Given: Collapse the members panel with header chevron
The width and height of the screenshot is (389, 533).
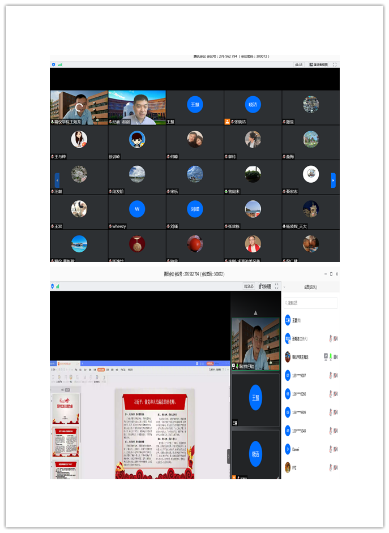Looking at the screenshot, I should click(x=285, y=287).
